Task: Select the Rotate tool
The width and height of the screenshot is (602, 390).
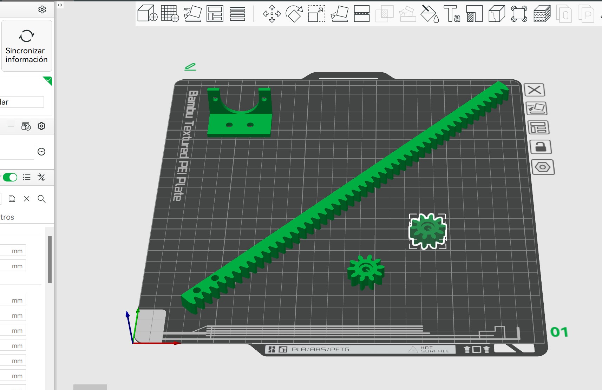Action: click(x=294, y=14)
